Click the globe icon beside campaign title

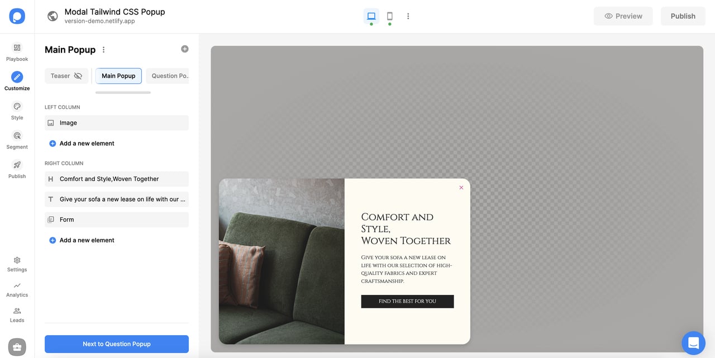coord(53,16)
